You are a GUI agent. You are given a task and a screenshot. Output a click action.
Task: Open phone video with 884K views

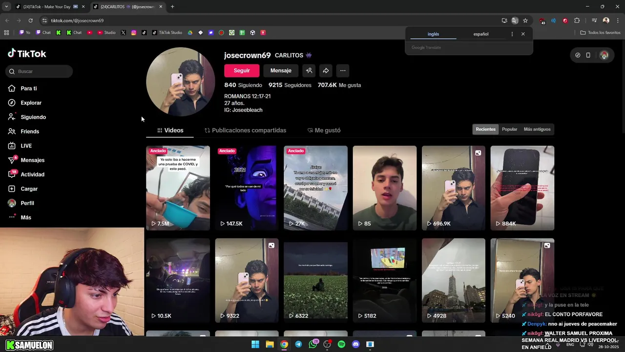[522, 188]
